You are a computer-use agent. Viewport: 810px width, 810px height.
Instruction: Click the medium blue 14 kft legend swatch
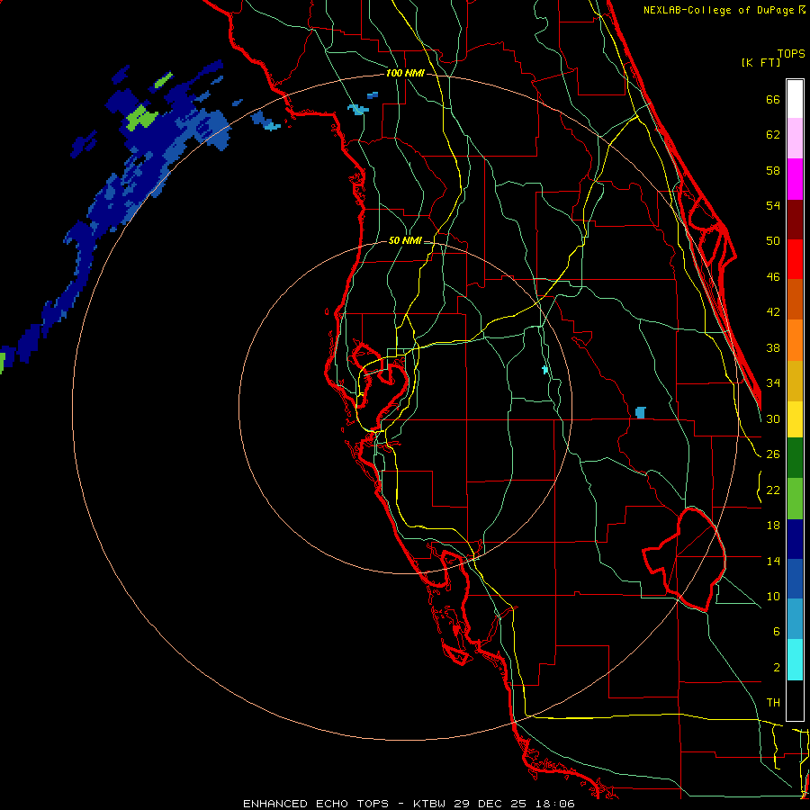(795, 579)
